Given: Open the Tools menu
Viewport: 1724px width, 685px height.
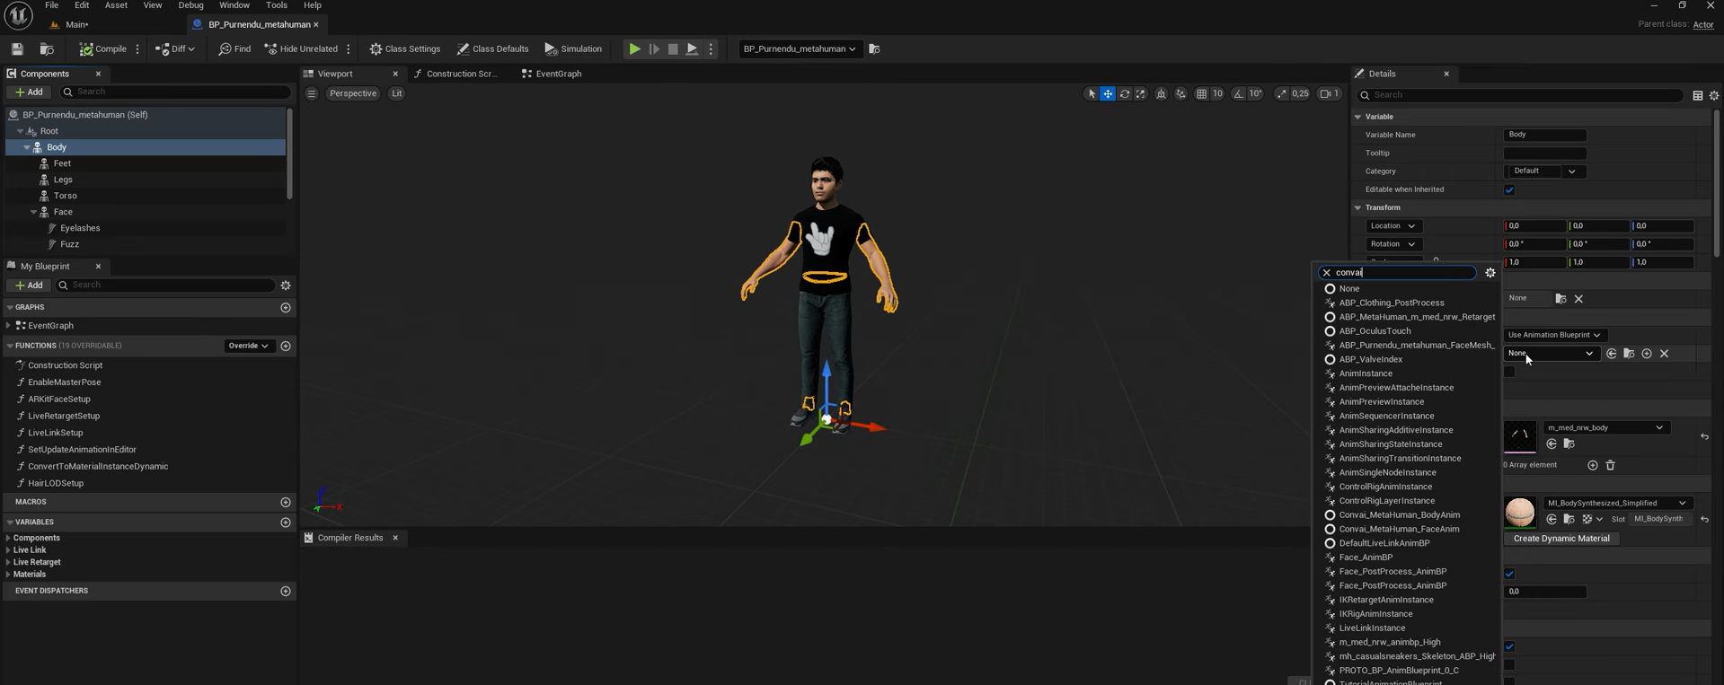Looking at the screenshot, I should click(276, 5).
